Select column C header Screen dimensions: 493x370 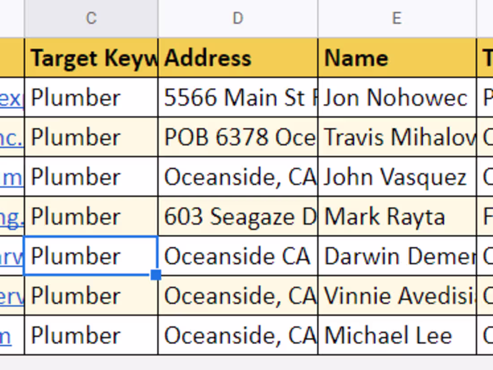click(x=91, y=18)
